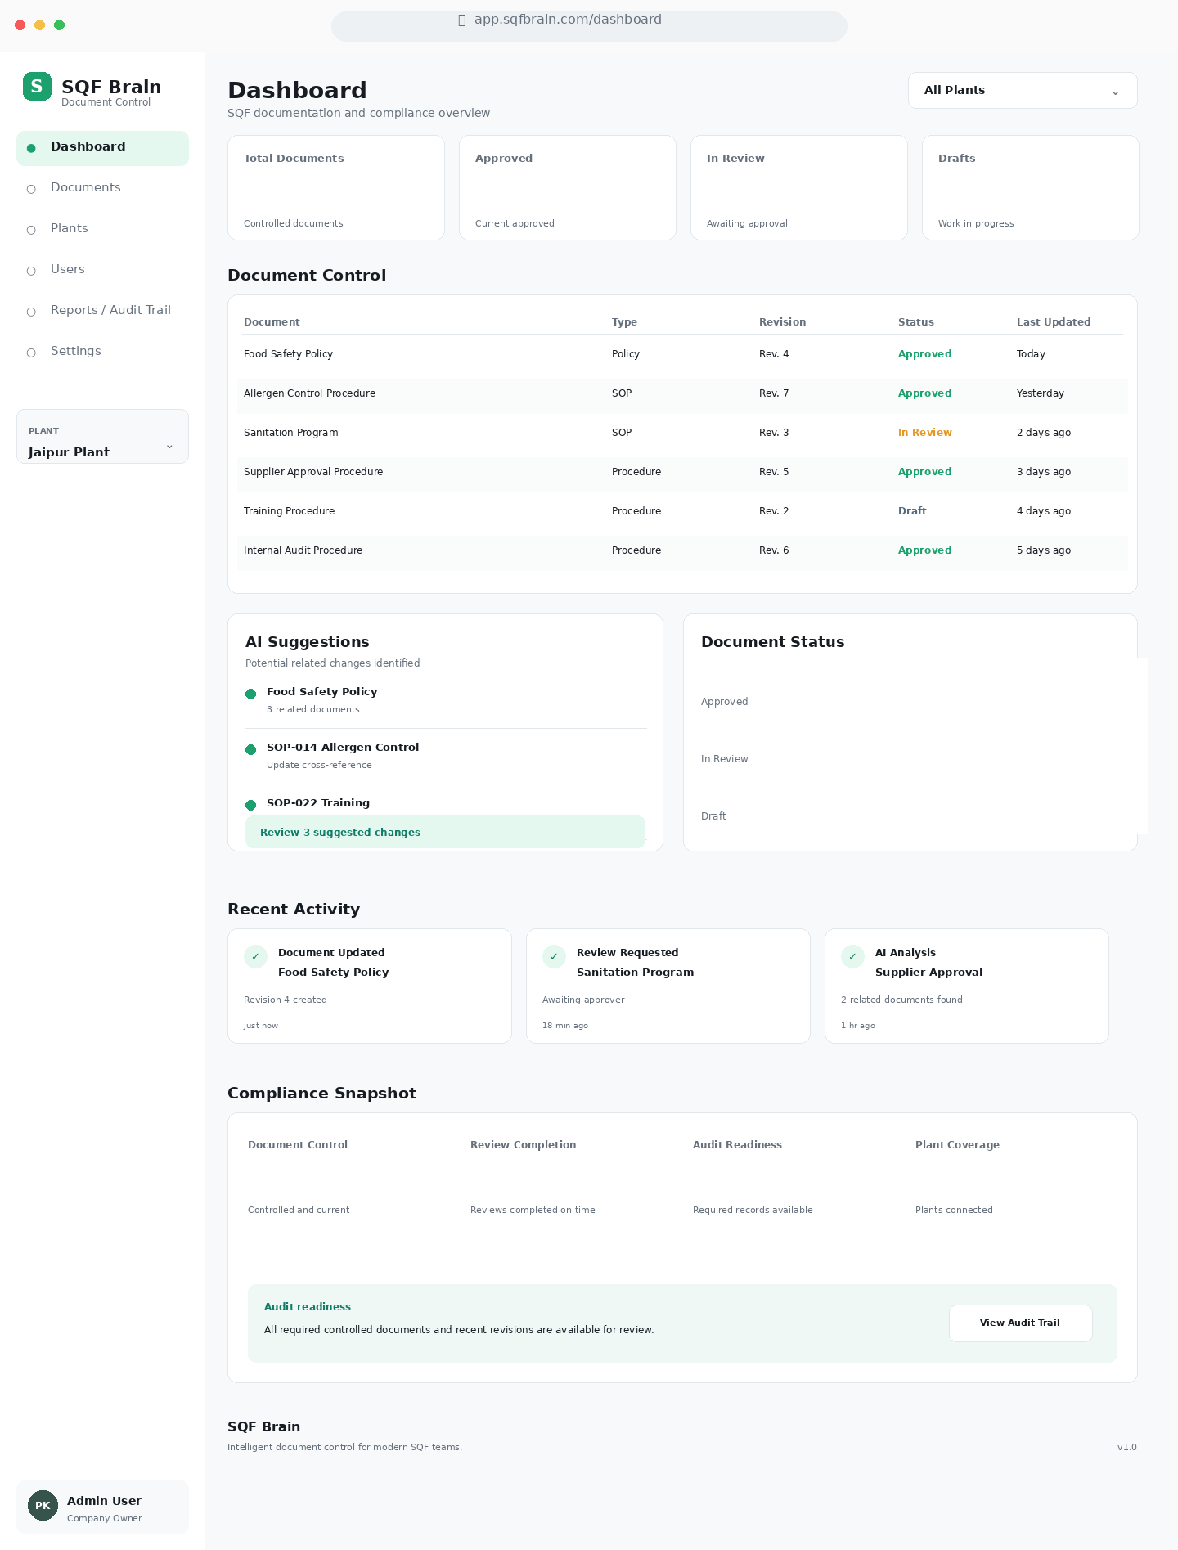Click the chevron in Plant selector
1178x1550 pixels.
[x=169, y=447]
